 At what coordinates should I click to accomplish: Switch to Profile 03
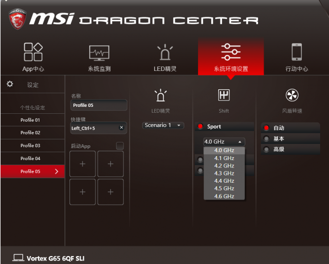[33, 146]
